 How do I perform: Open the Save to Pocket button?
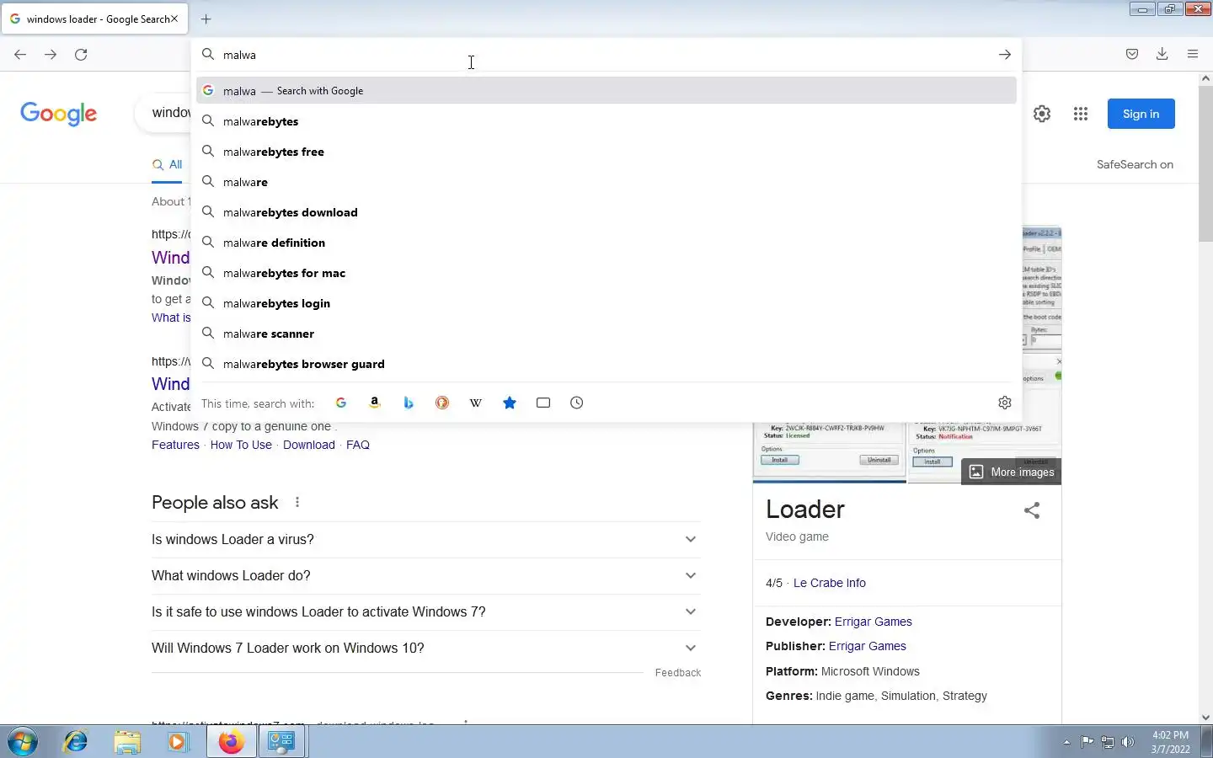click(1132, 54)
